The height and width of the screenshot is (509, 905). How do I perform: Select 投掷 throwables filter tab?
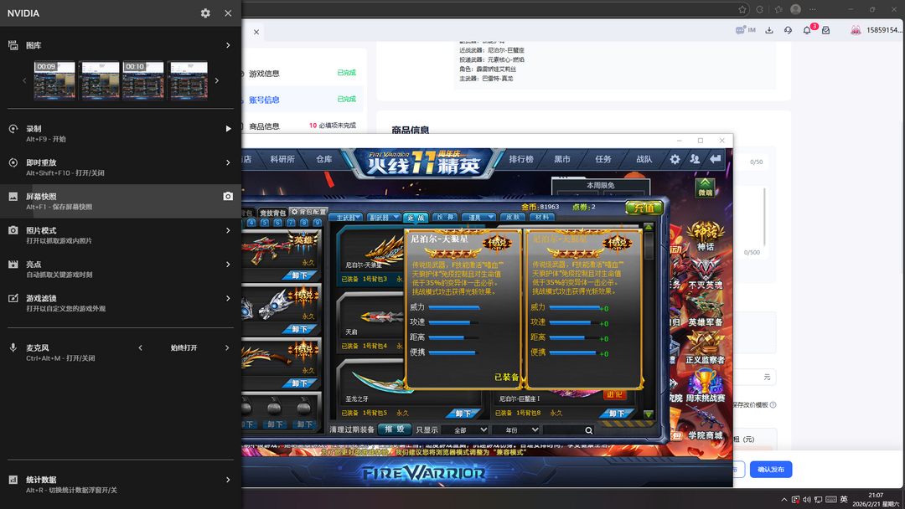pos(444,218)
